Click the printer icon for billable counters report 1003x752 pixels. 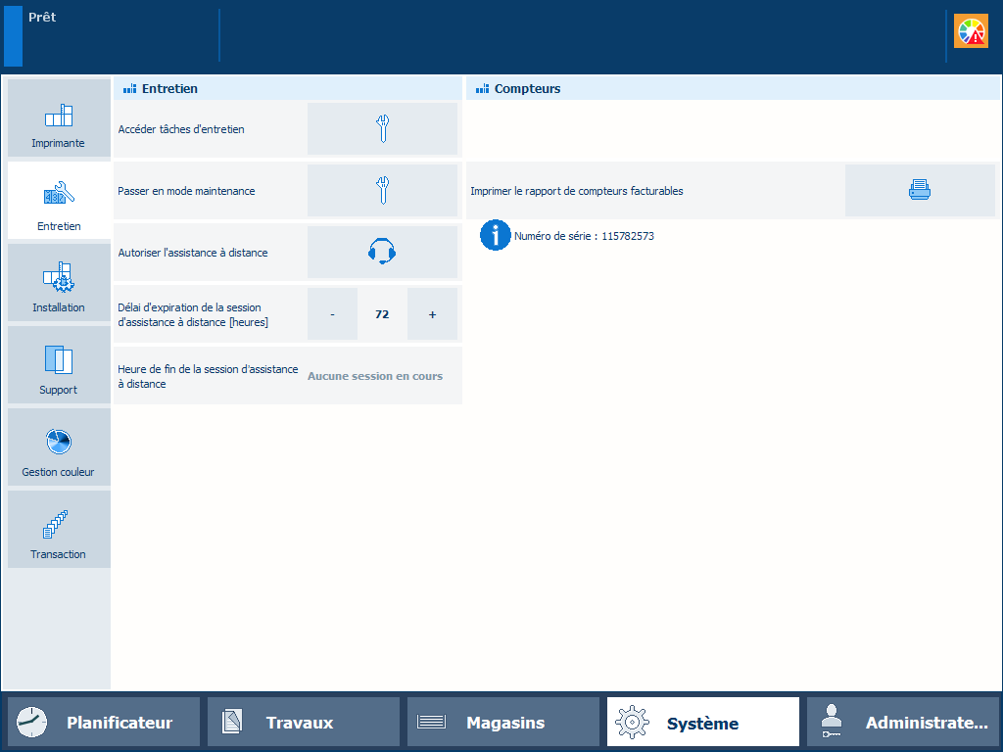919,191
